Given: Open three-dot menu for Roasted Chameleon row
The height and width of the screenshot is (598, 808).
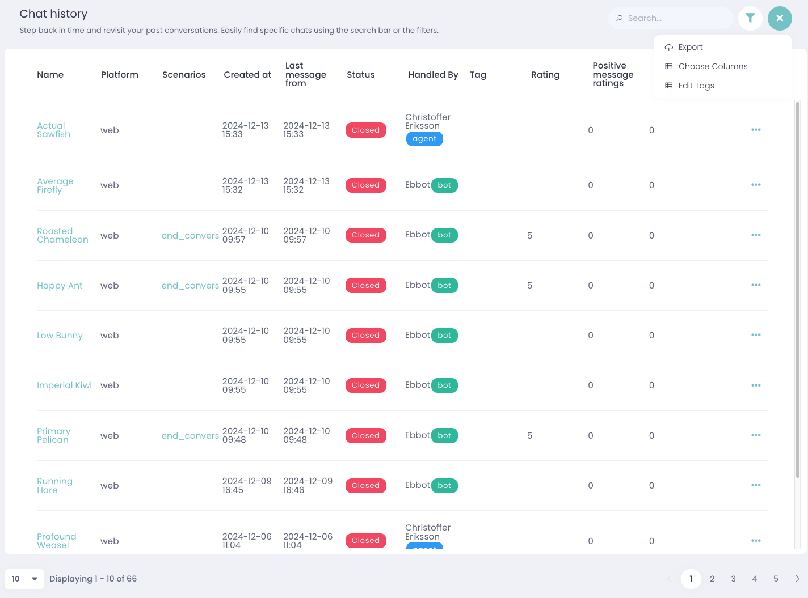Looking at the screenshot, I should point(756,235).
